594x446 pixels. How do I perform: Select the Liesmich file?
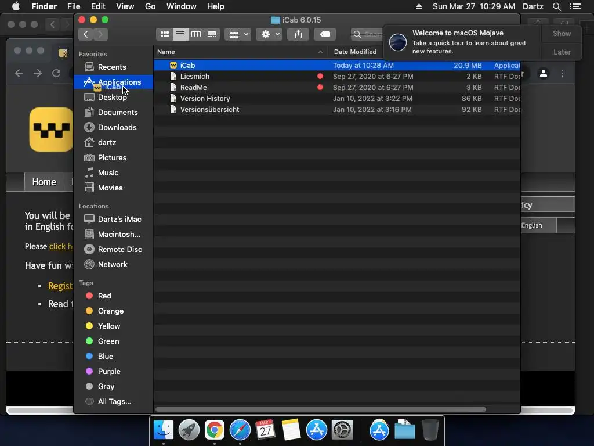(337, 76)
